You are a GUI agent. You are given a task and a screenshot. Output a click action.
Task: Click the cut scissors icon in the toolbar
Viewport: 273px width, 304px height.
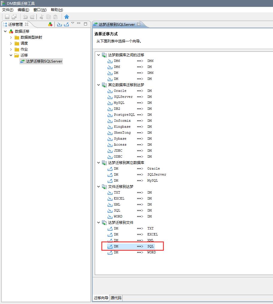[42, 17]
